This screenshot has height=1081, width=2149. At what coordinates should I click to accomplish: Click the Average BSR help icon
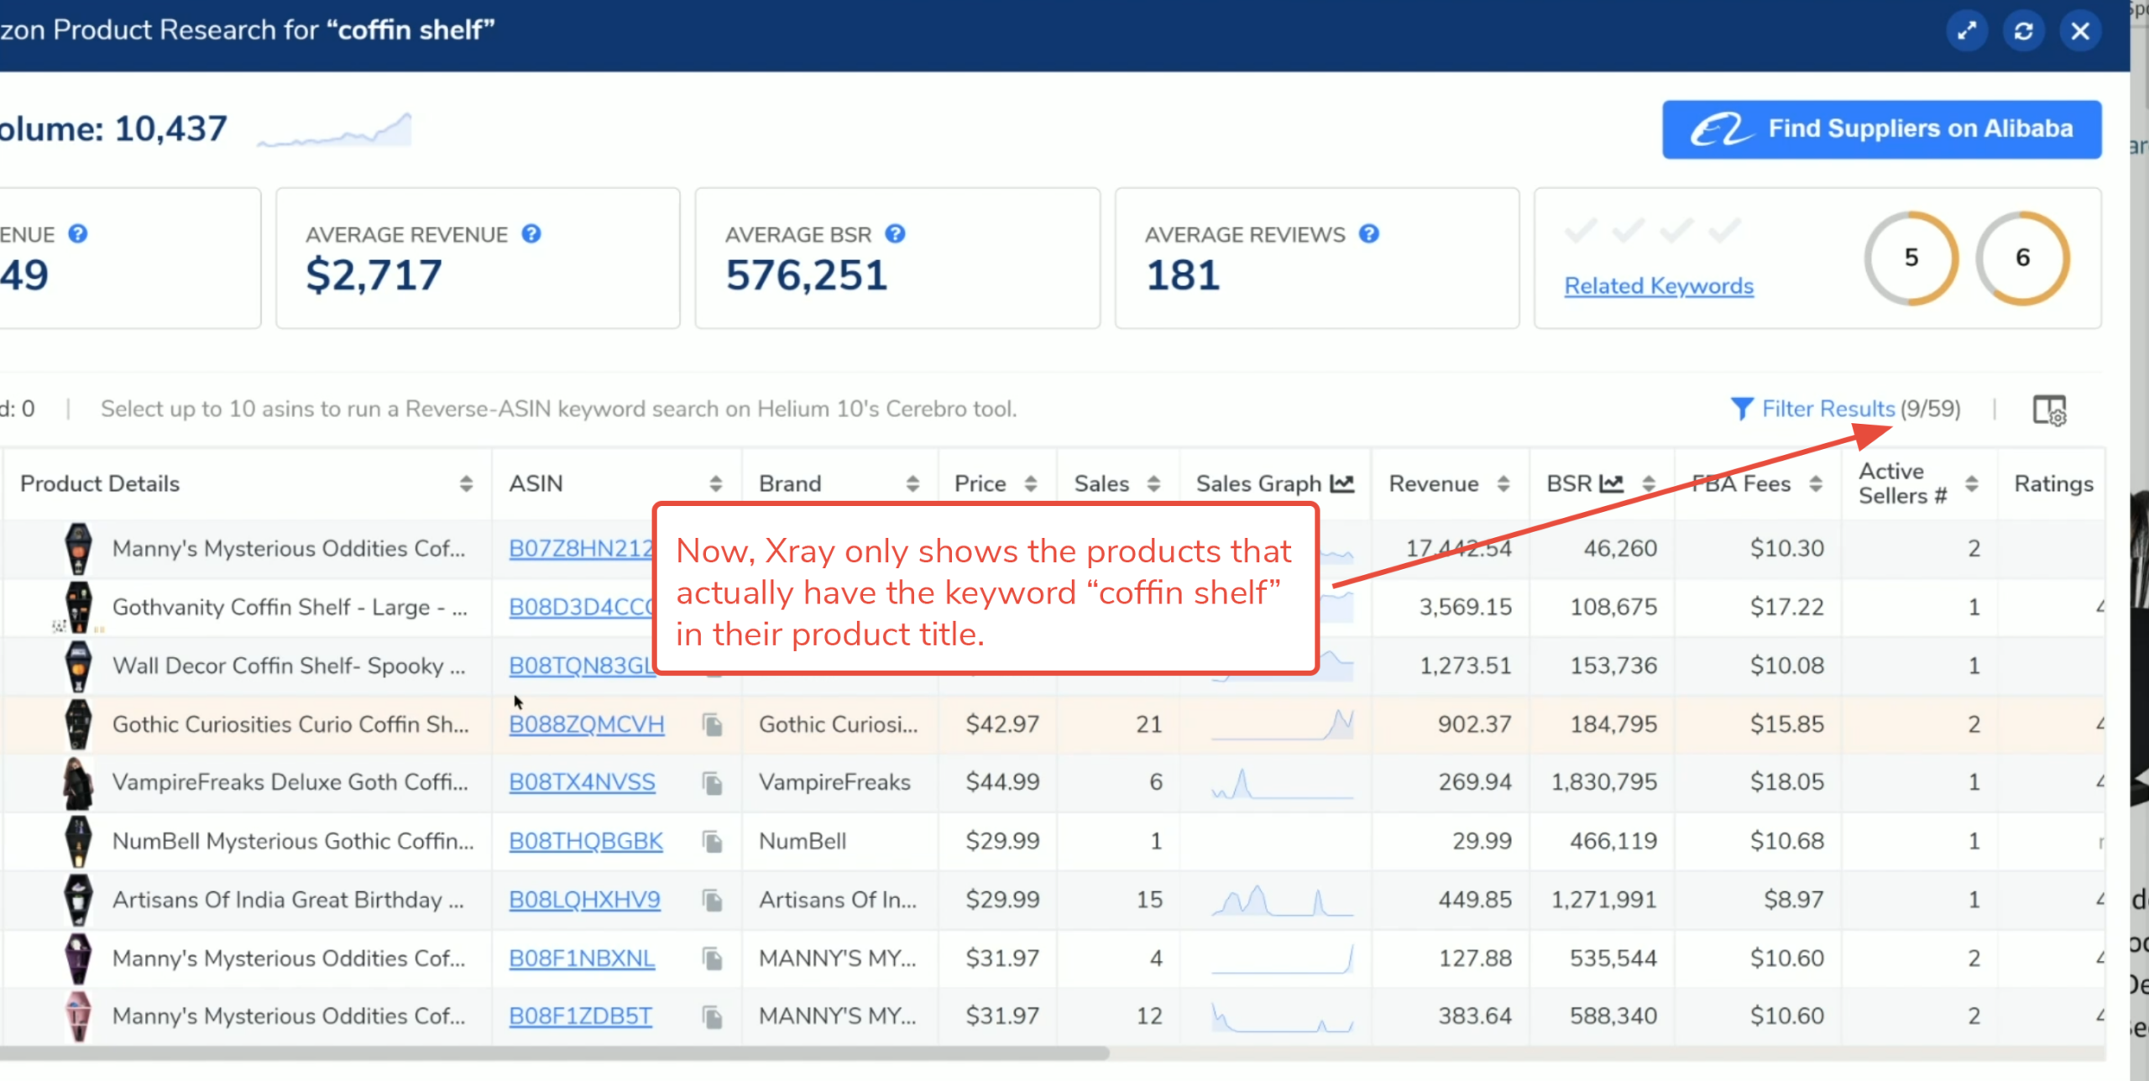(895, 234)
